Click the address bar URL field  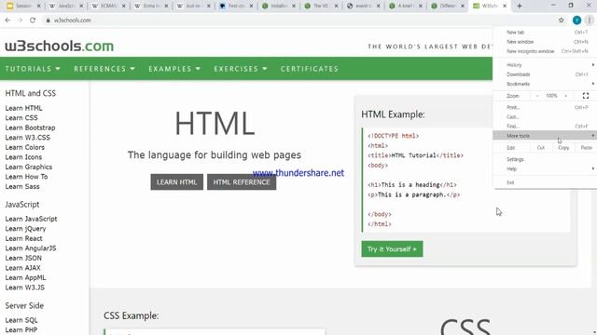coord(297,20)
